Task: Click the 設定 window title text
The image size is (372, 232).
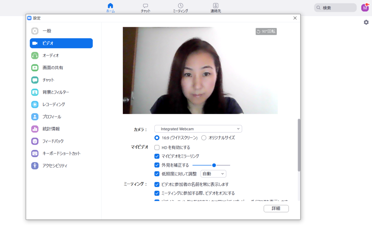Action: point(37,18)
